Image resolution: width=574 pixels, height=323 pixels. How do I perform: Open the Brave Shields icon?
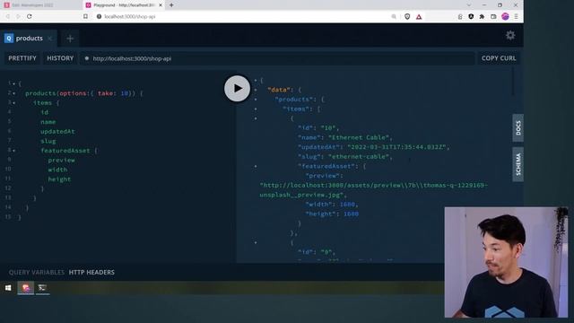pyautogui.click(x=407, y=16)
